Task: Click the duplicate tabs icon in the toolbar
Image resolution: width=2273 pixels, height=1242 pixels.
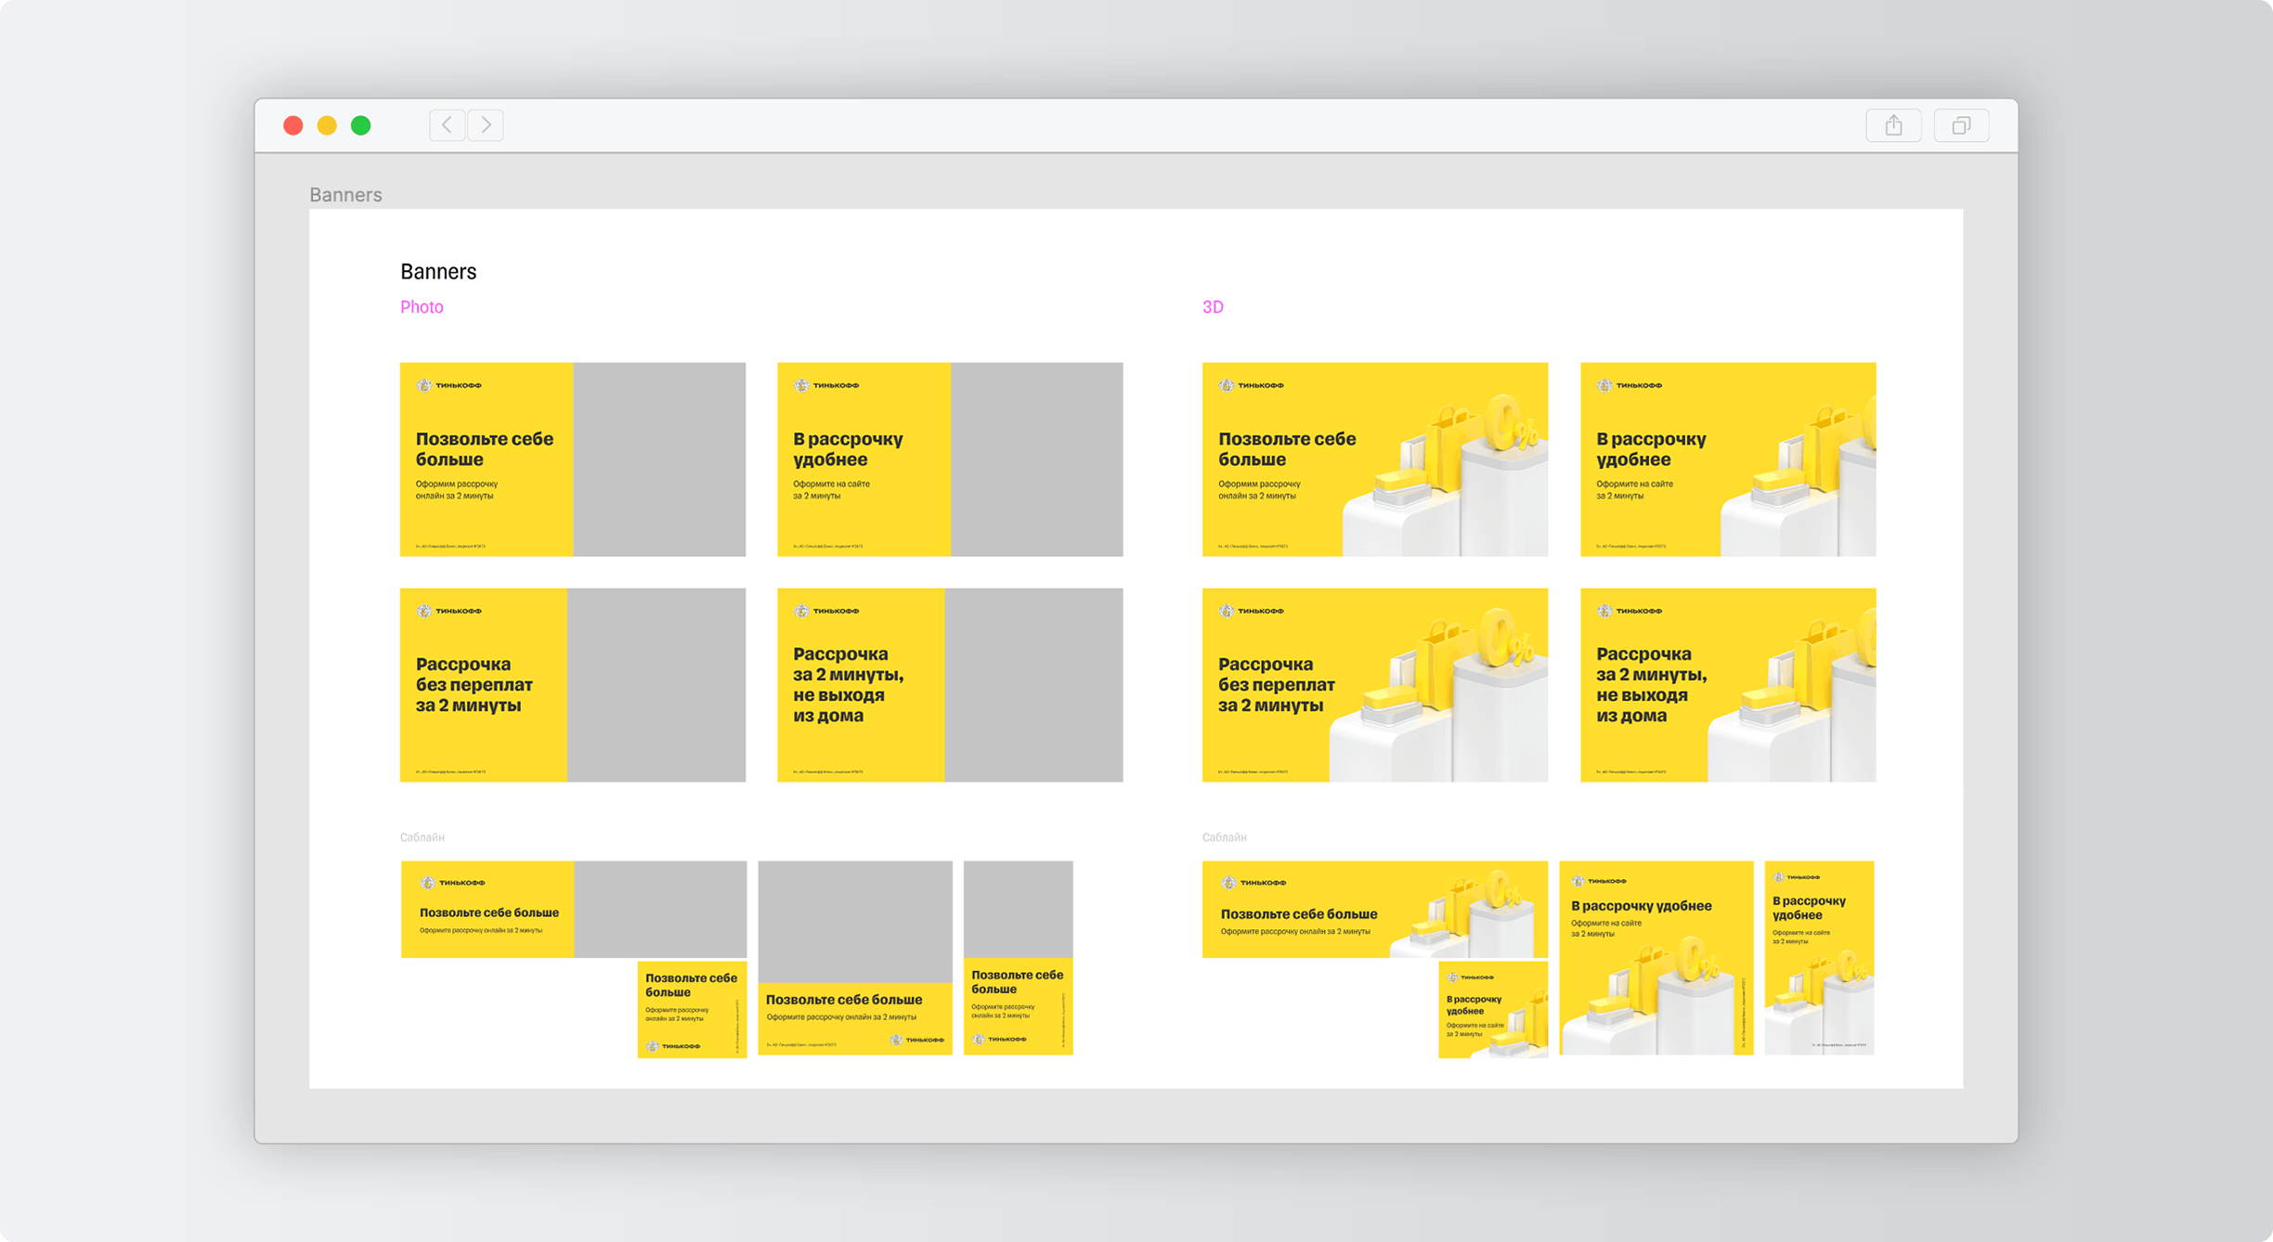Action: pyautogui.click(x=1961, y=125)
